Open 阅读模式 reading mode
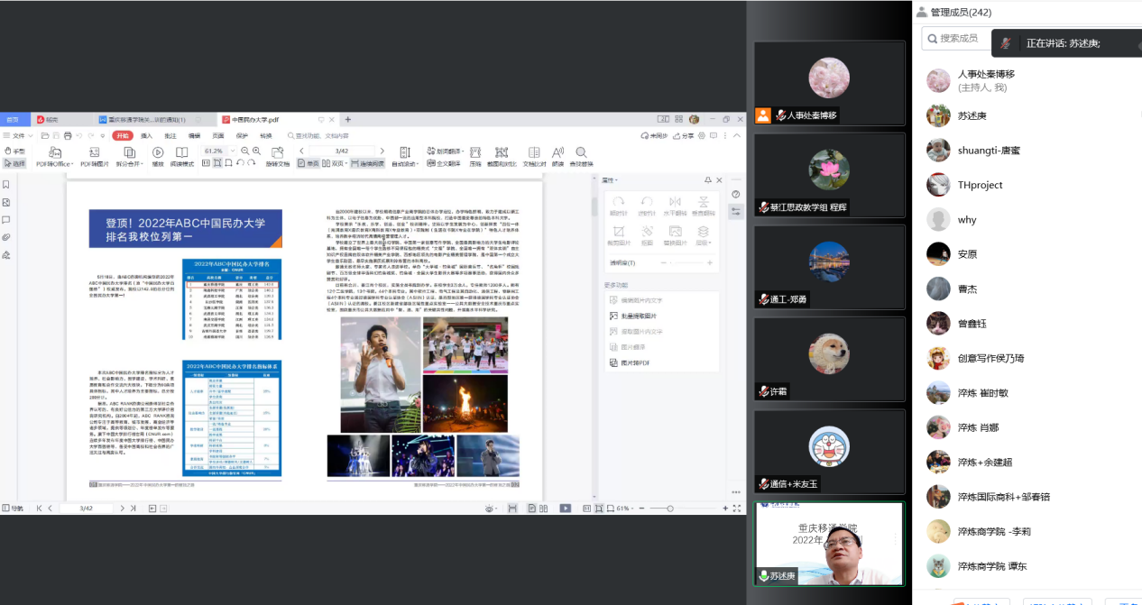This screenshot has width=1142, height=605. pyautogui.click(x=181, y=157)
